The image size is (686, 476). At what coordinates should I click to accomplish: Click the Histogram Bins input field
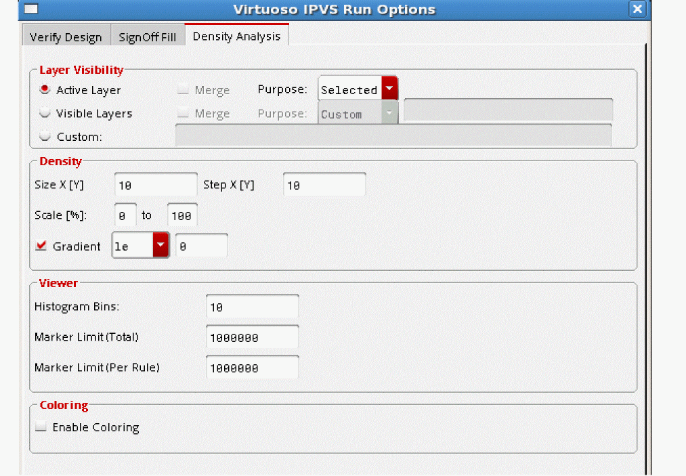(252, 307)
